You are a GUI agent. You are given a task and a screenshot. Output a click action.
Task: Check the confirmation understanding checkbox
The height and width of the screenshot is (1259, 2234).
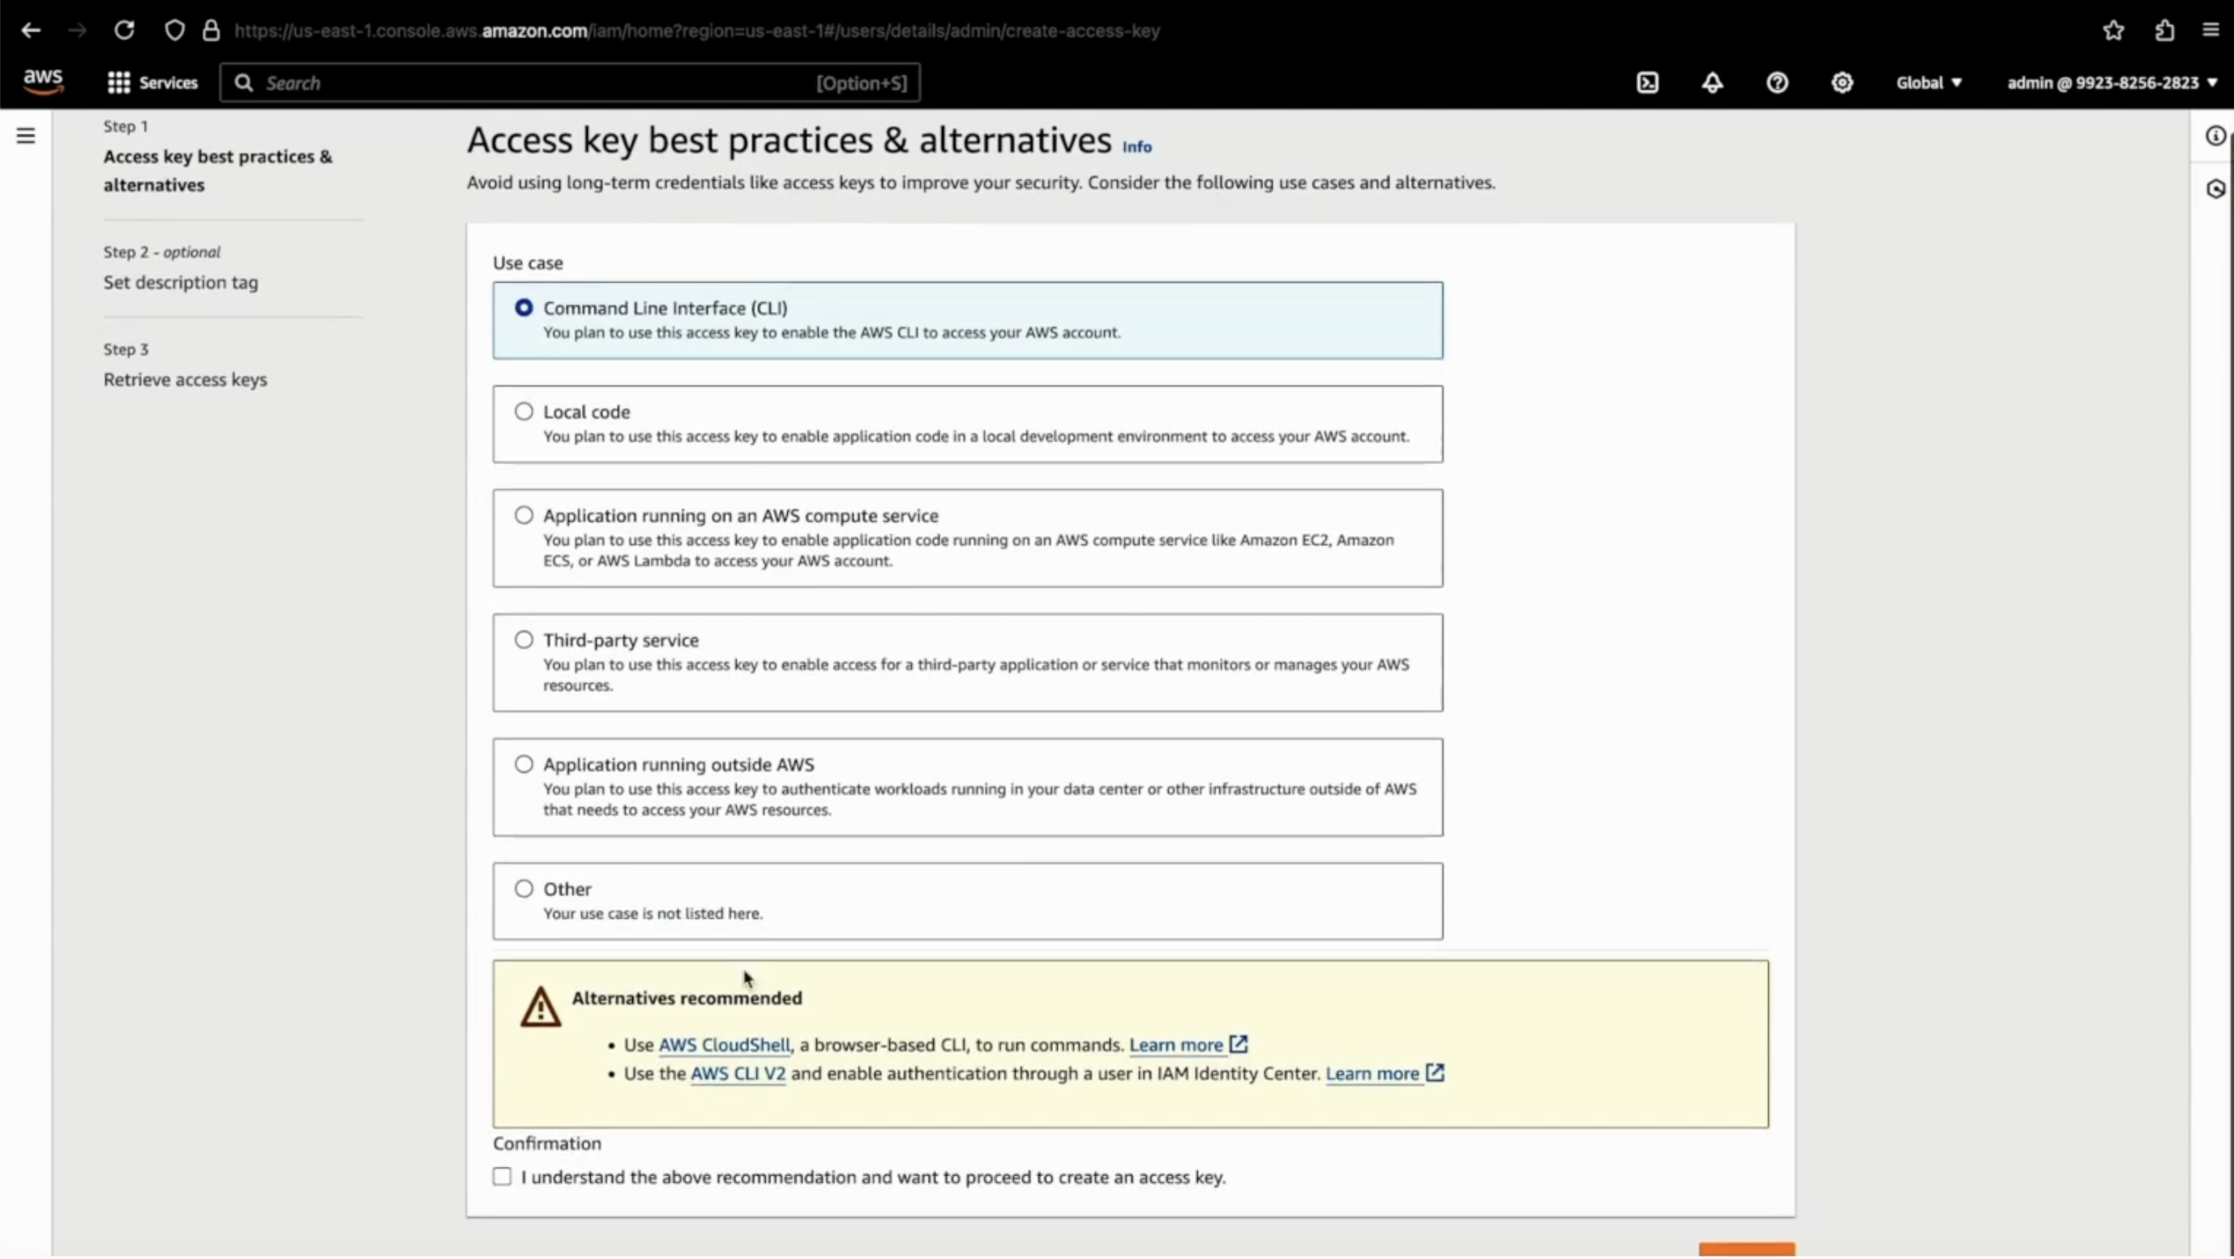coord(502,1176)
